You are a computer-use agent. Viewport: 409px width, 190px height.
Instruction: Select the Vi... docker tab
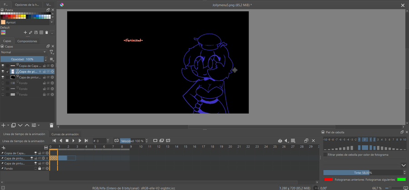pyautogui.click(x=49, y=5)
